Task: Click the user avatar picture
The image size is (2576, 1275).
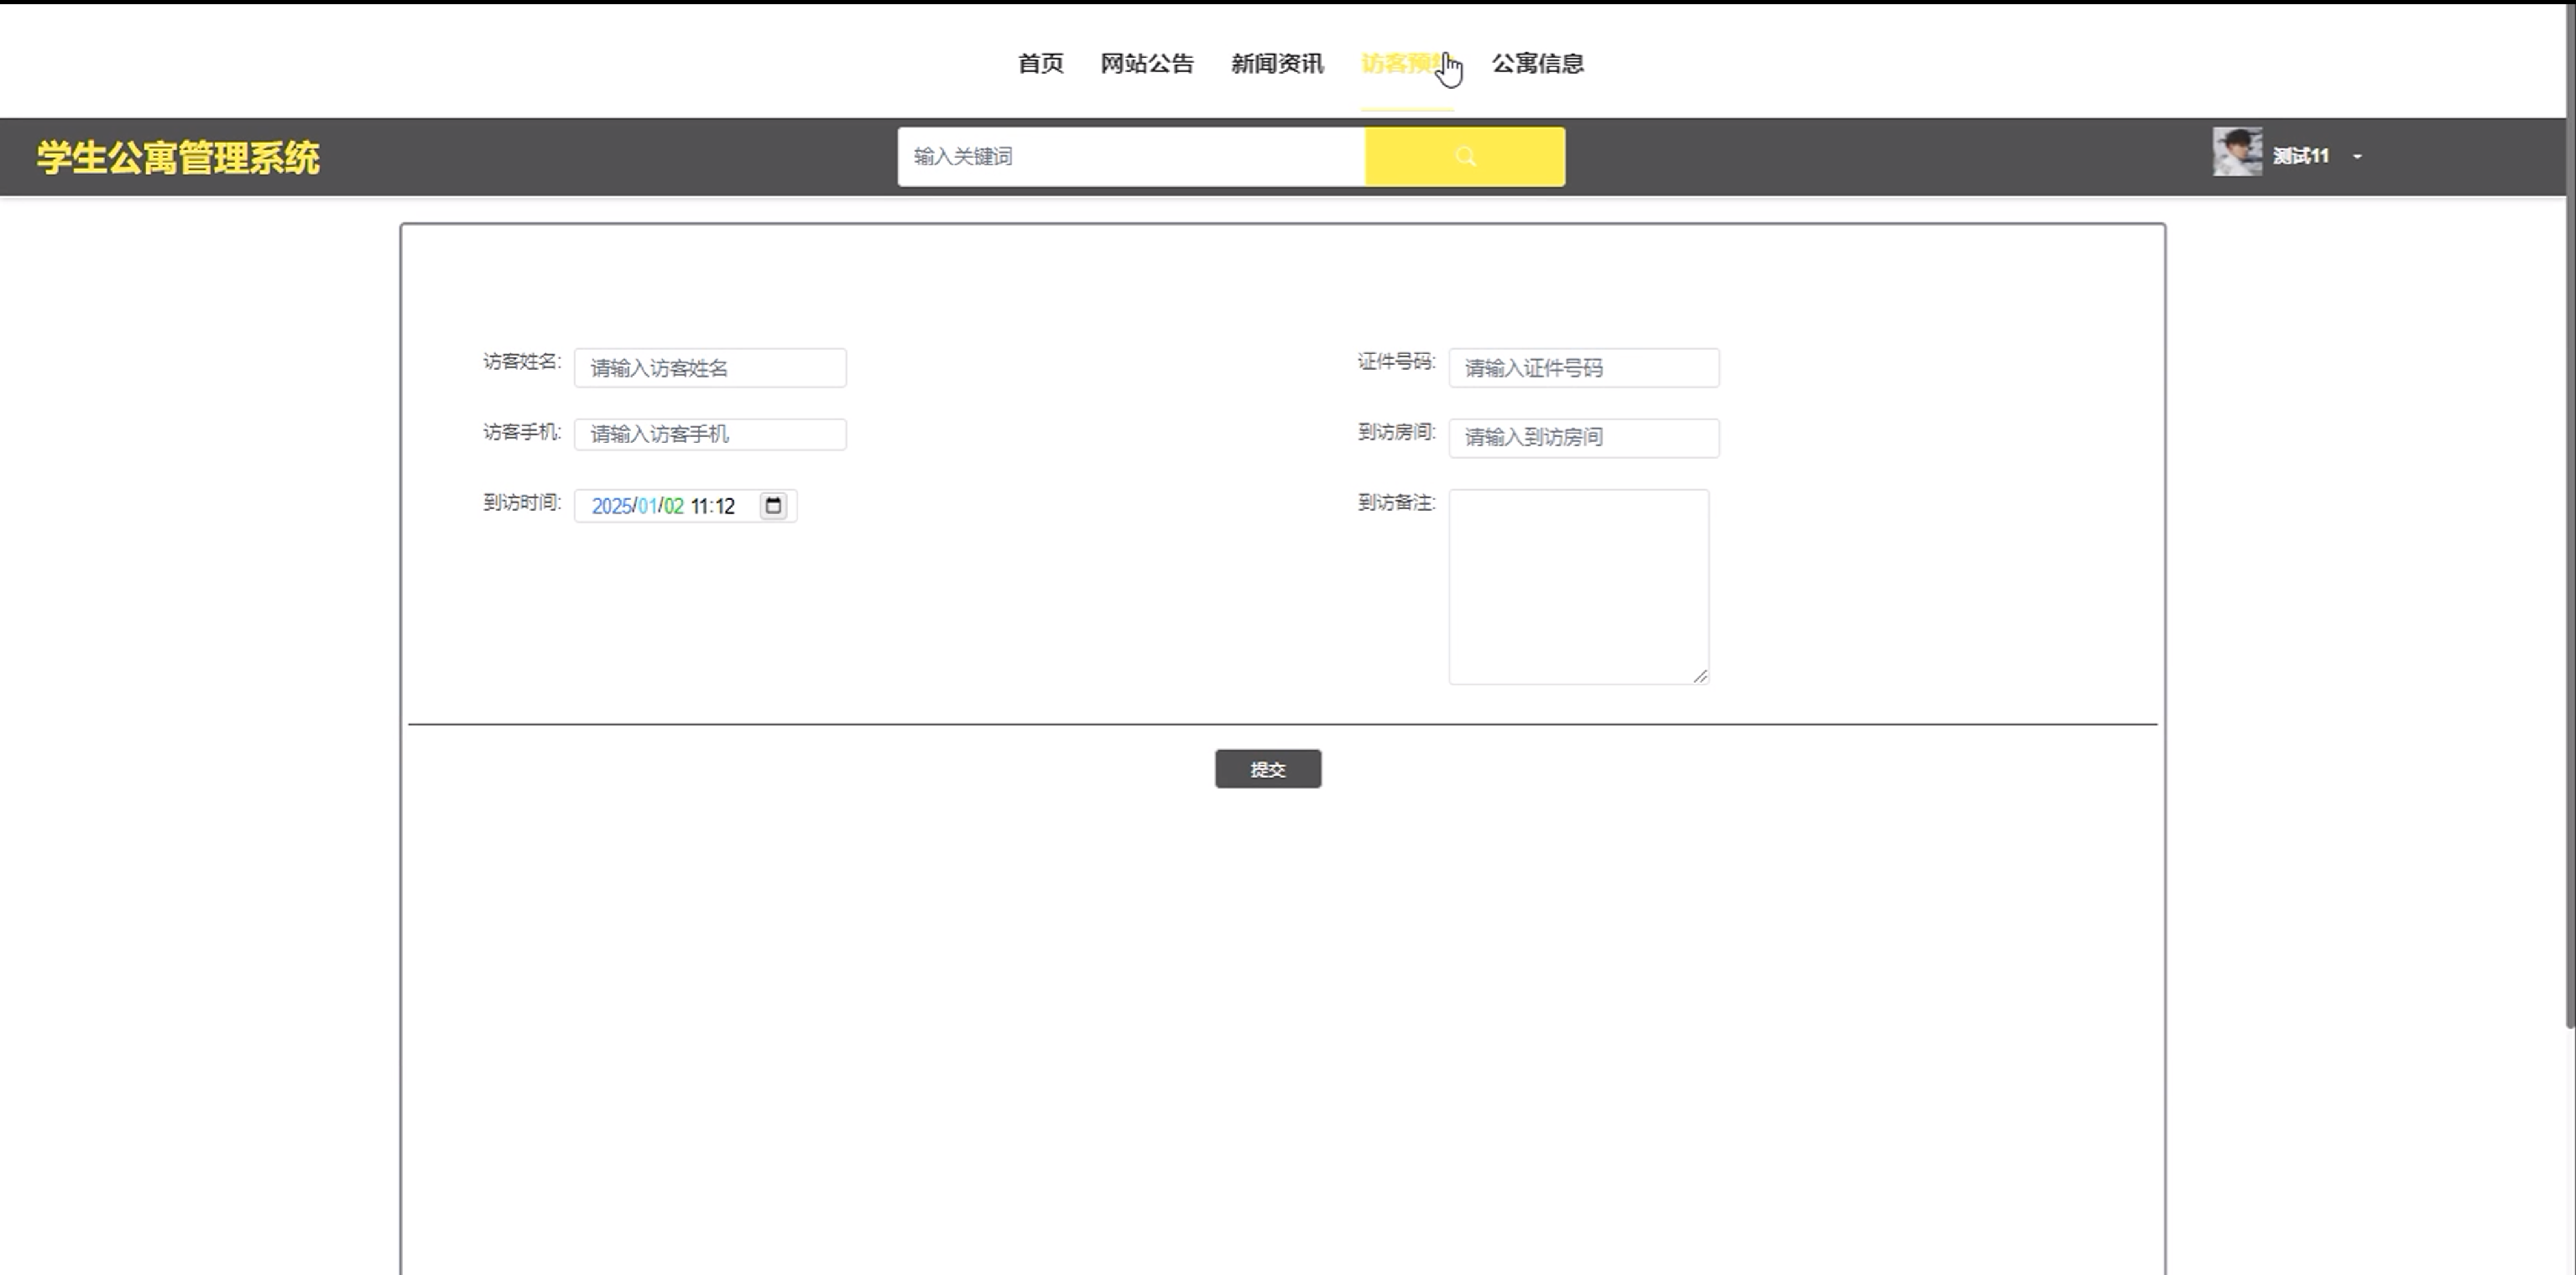Action: point(2236,153)
